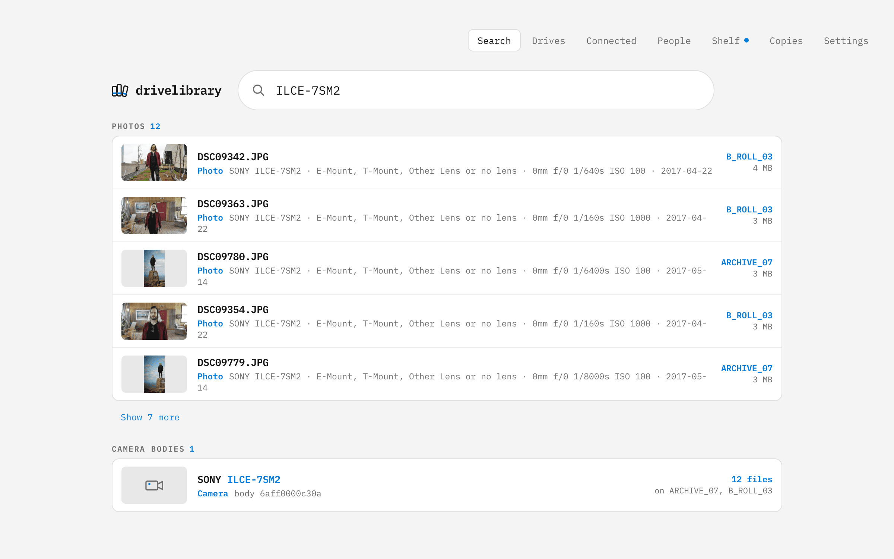Click file name DSC09342.JPG

233,157
